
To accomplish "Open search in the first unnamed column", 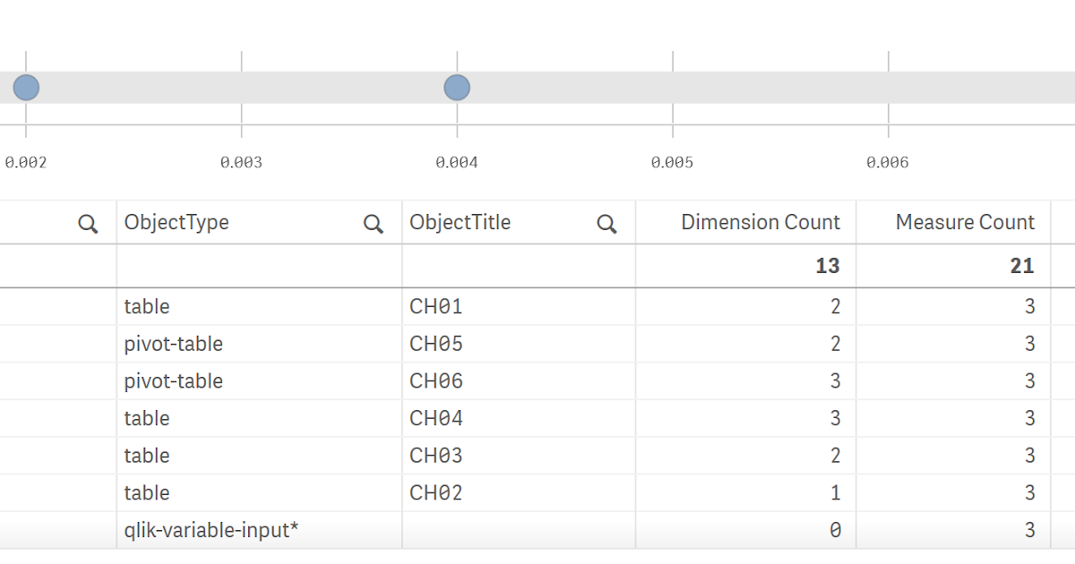I will point(87,222).
